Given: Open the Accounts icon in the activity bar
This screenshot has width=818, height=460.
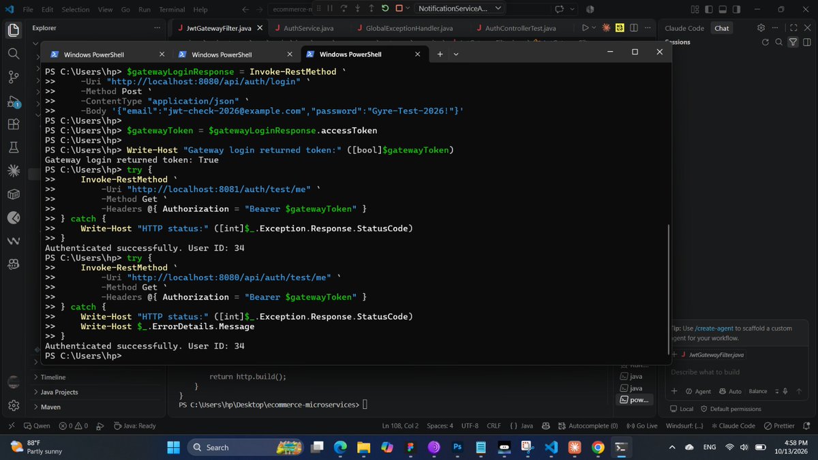Looking at the screenshot, I should 13,382.
